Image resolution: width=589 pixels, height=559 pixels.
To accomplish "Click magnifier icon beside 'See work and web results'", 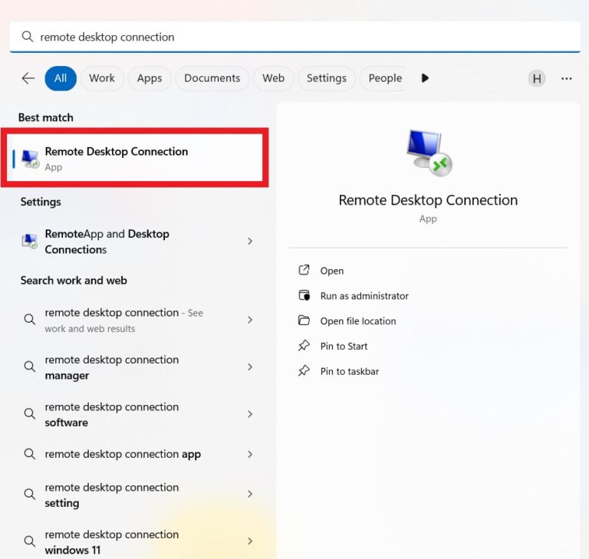I will [30, 320].
